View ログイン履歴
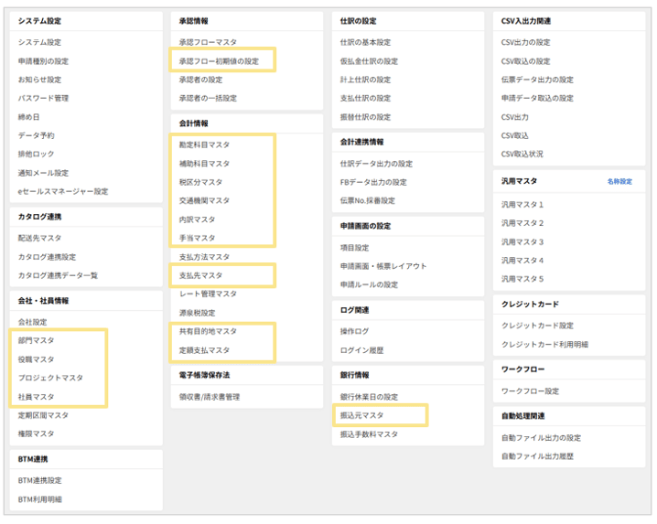The image size is (657, 524). [362, 350]
